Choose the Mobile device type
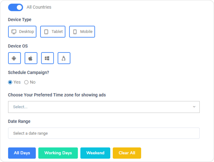 82,32
